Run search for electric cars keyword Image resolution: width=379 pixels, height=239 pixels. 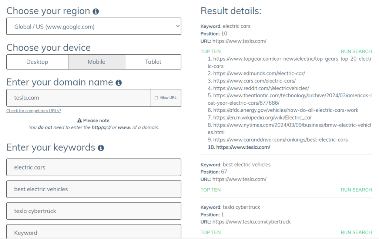pyautogui.click(x=356, y=51)
